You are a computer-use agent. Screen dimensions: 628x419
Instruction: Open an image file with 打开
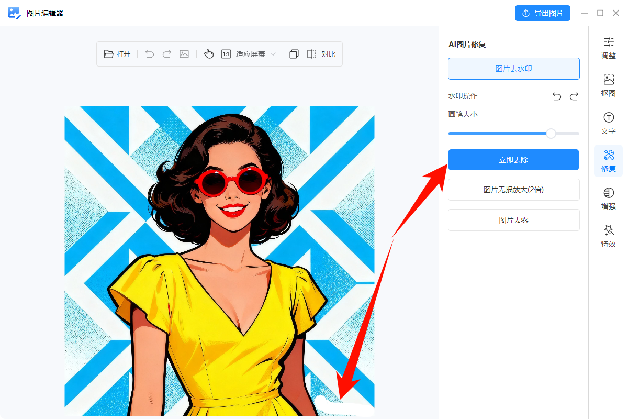coord(117,54)
